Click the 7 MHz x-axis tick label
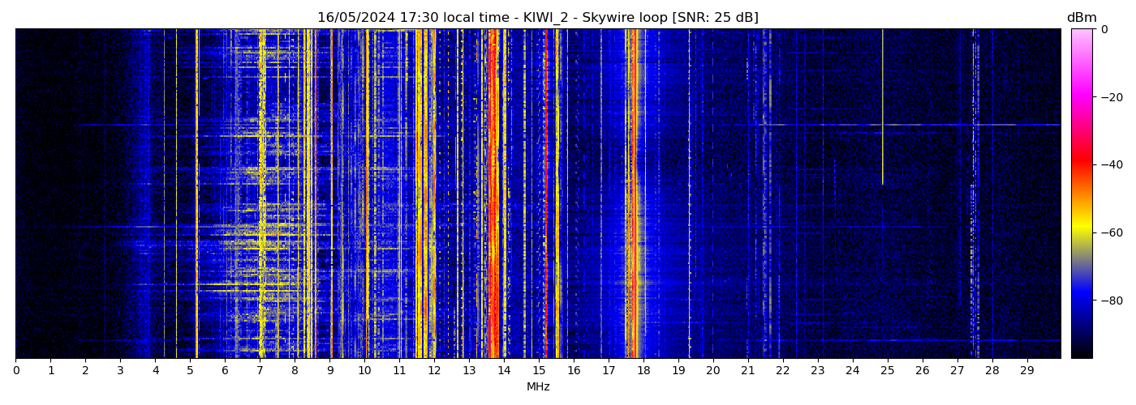The image size is (1136, 405). tap(260, 371)
